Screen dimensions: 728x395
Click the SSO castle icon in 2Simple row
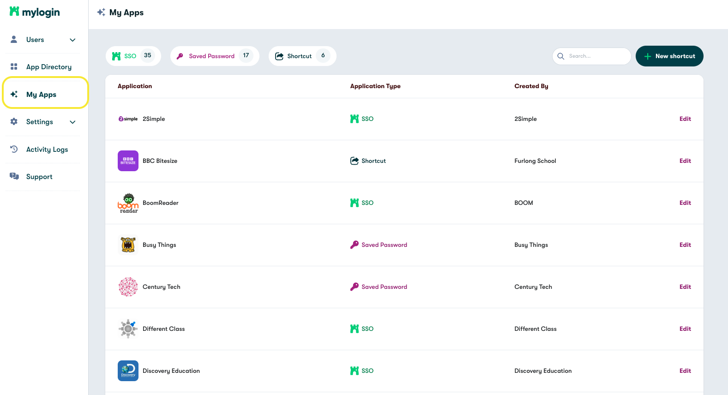[355, 119]
